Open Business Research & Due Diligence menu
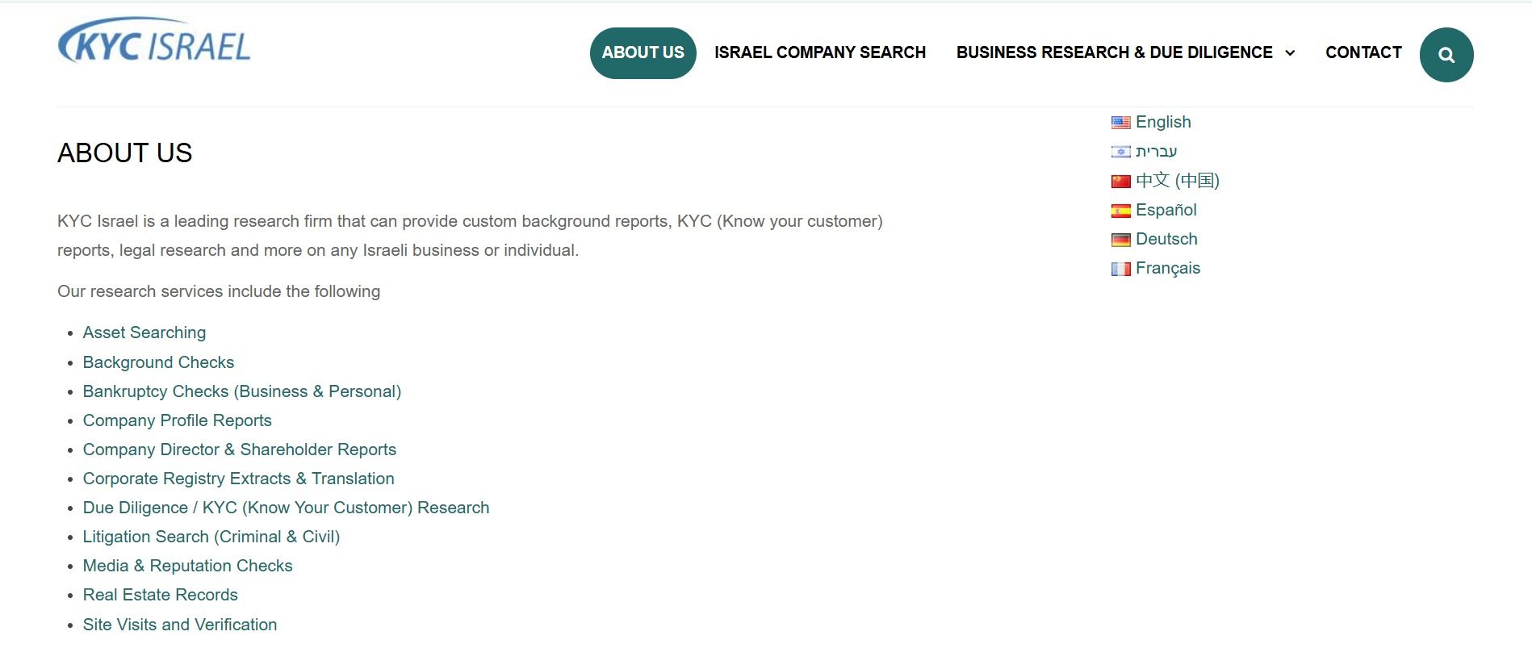Viewport: 1532px width, 665px height. (1114, 53)
